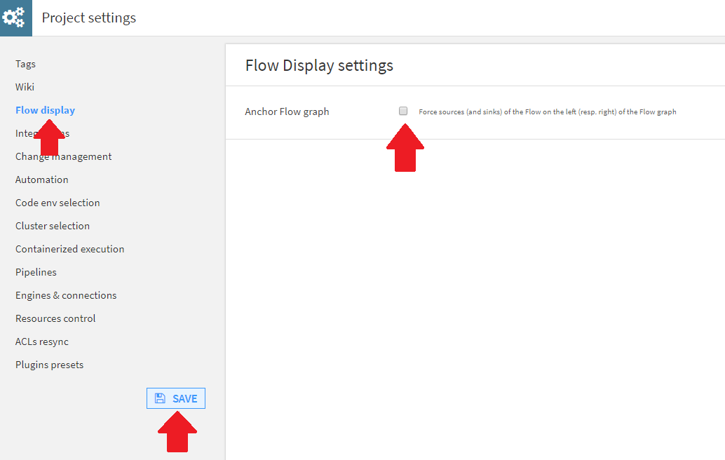This screenshot has height=460, width=725.
Task: Click the SAVE button
Action: (x=176, y=398)
